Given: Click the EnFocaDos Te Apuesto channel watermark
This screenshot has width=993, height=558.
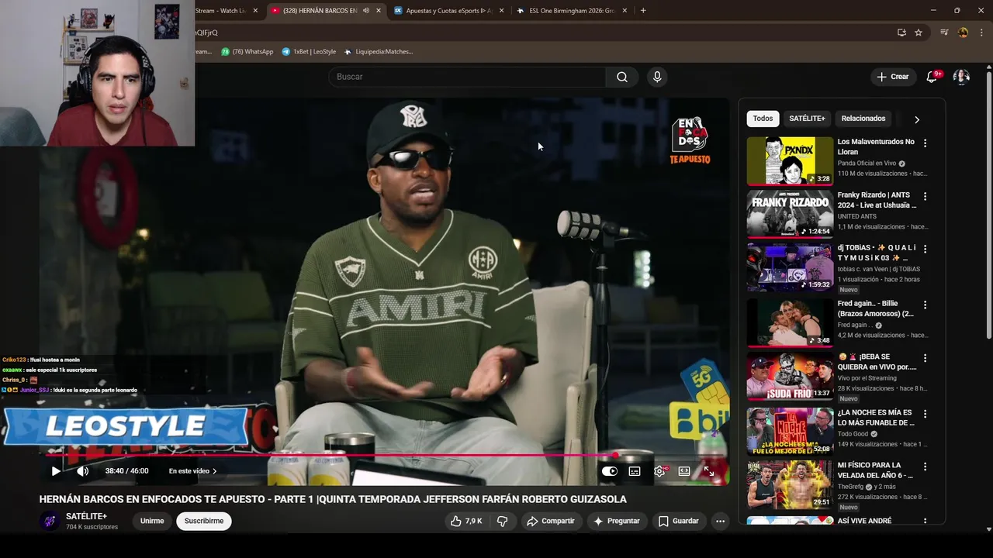Looking at the screenshot, I should pos(690,140).
